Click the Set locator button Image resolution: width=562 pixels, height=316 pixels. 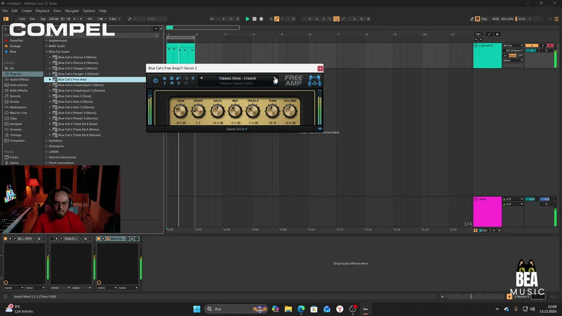[x=478, y=34]
